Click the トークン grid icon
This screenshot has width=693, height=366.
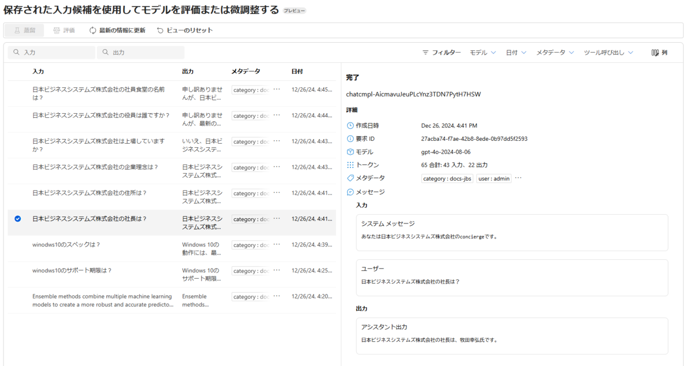(x=350, y=165)
